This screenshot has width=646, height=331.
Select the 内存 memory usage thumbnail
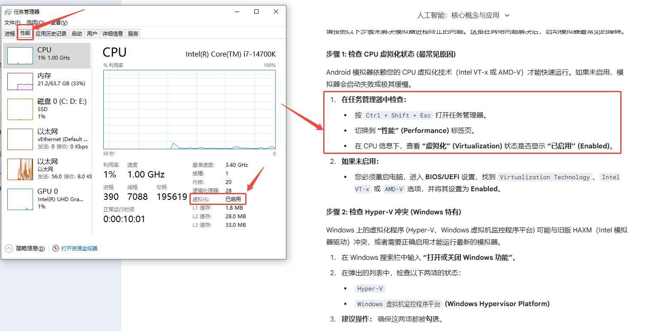coord(20,81)
